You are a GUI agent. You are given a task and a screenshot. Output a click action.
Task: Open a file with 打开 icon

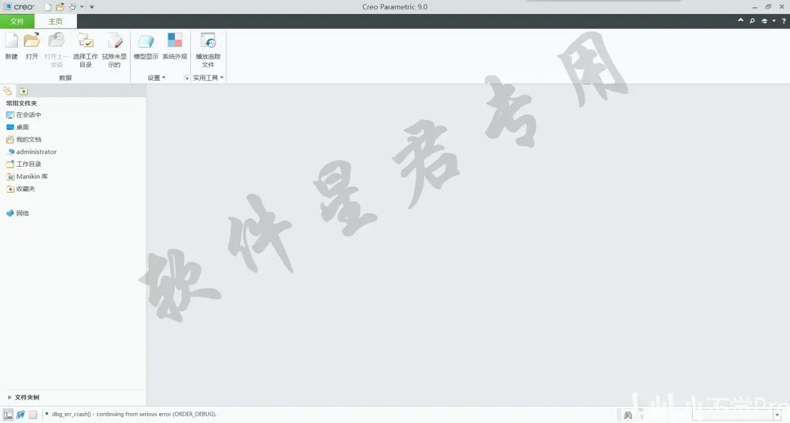click(x=32, y=46)
